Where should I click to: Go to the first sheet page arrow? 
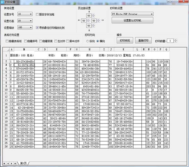point(4,164)
